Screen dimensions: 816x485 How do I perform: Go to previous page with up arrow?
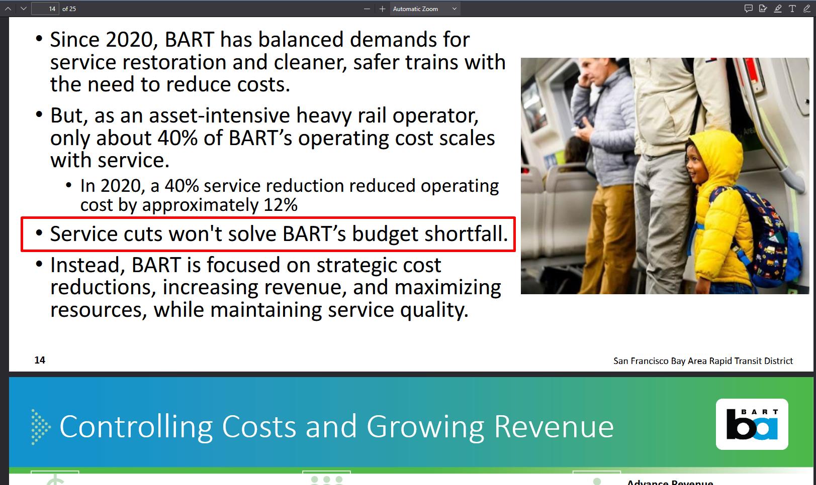pos(8,9)
